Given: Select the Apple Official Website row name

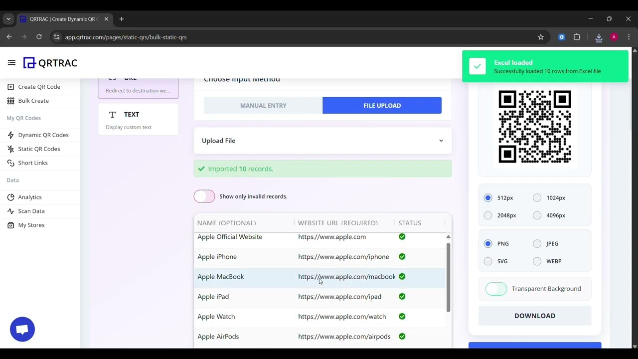Looking at the screenshot, I should tap(230, 237).
